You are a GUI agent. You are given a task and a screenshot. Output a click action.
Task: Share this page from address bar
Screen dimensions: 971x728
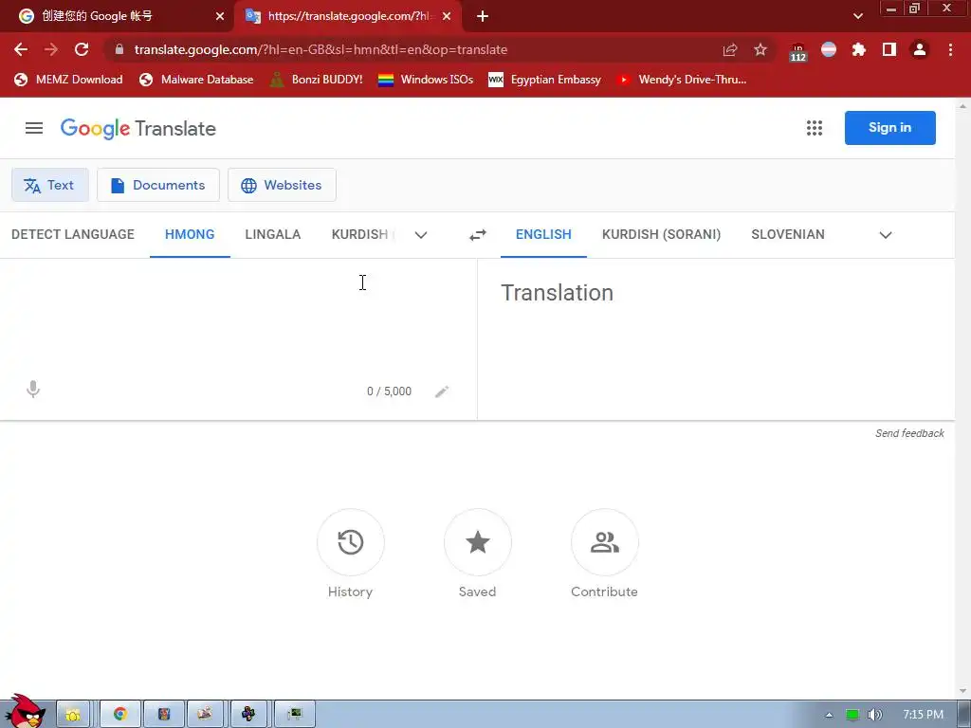click(730, 49)
